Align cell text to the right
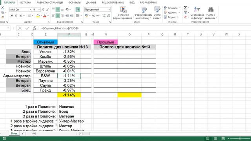Image resolution: width=251 pixels, height=141 pixels. [62, 16]
